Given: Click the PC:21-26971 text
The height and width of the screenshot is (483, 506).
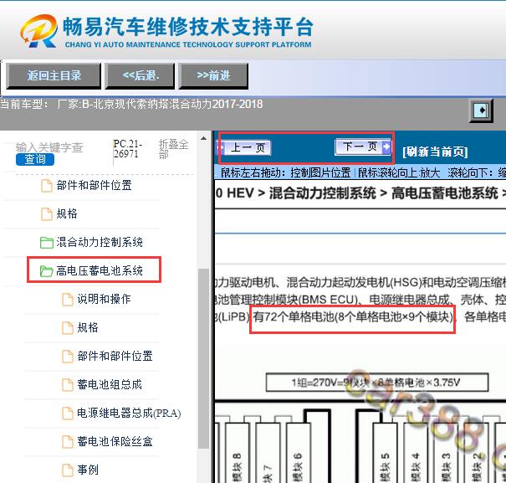Looking at the screenshot, I should point(127,149).
